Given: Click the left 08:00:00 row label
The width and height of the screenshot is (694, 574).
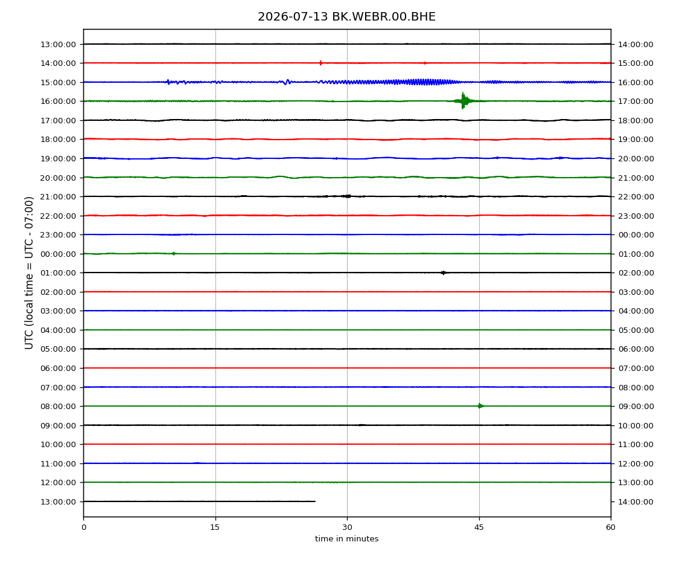Looking at the screenshot, I should pos(58,407).
